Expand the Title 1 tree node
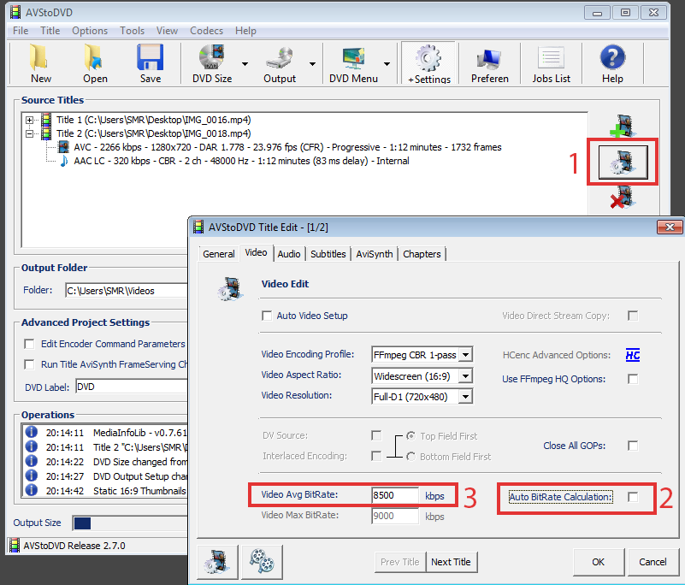The height and width of the screenshot is (585, 685). (x=29, y=120)
